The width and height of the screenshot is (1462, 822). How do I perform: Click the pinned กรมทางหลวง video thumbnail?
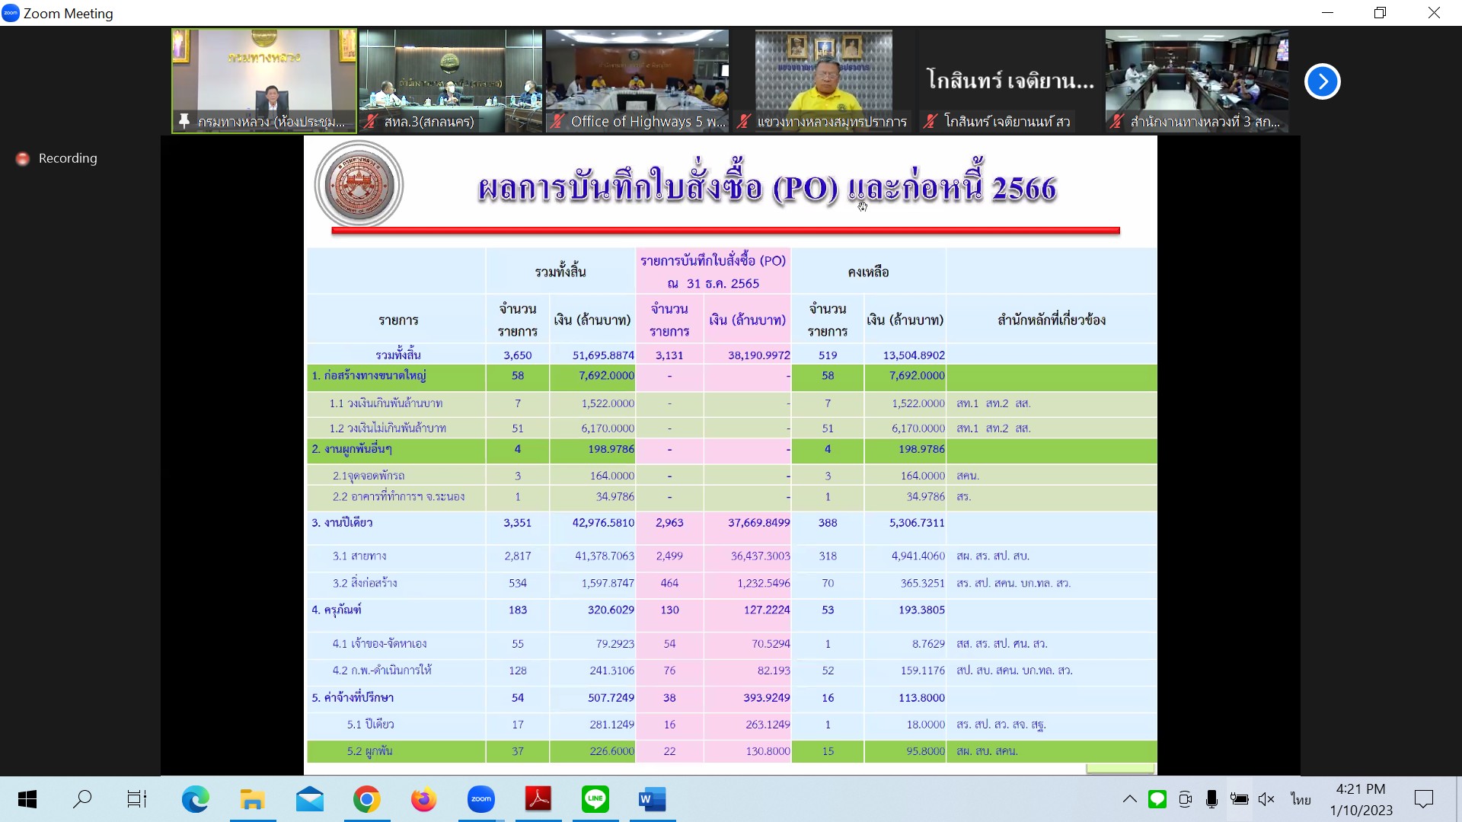tap(263, 72)
